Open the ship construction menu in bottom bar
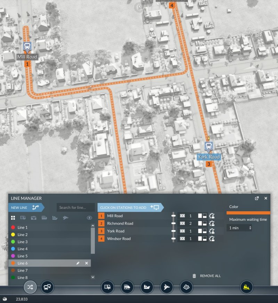This screenshot has height=303, width=278. (x=147, y=287)
